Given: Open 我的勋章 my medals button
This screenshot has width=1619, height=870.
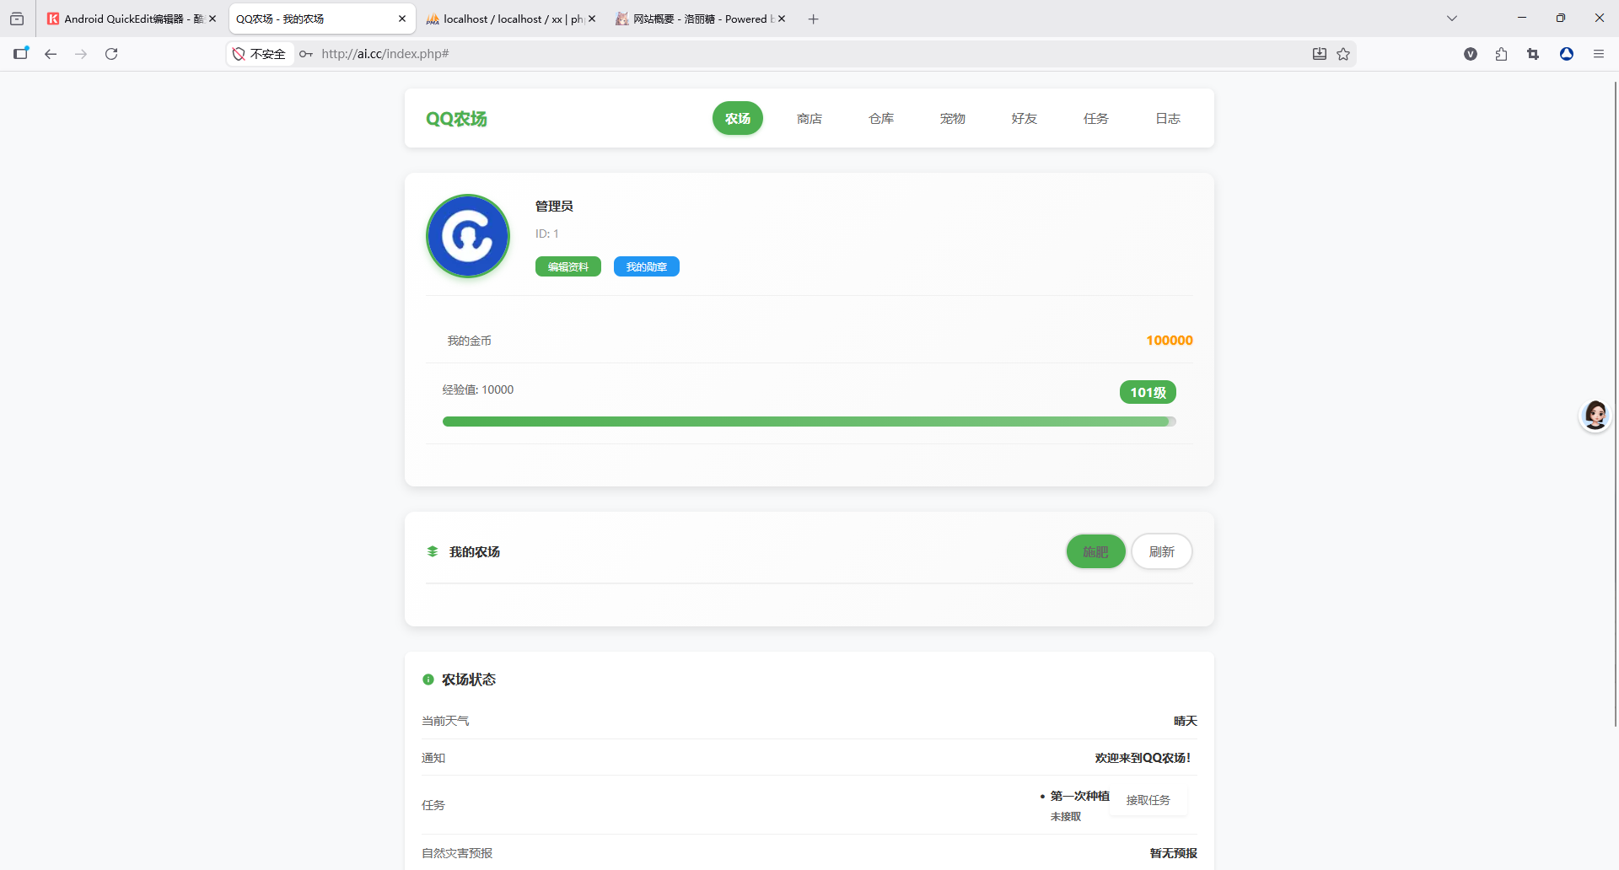Looking at the screenshot, I should click(x=646, y=266).
